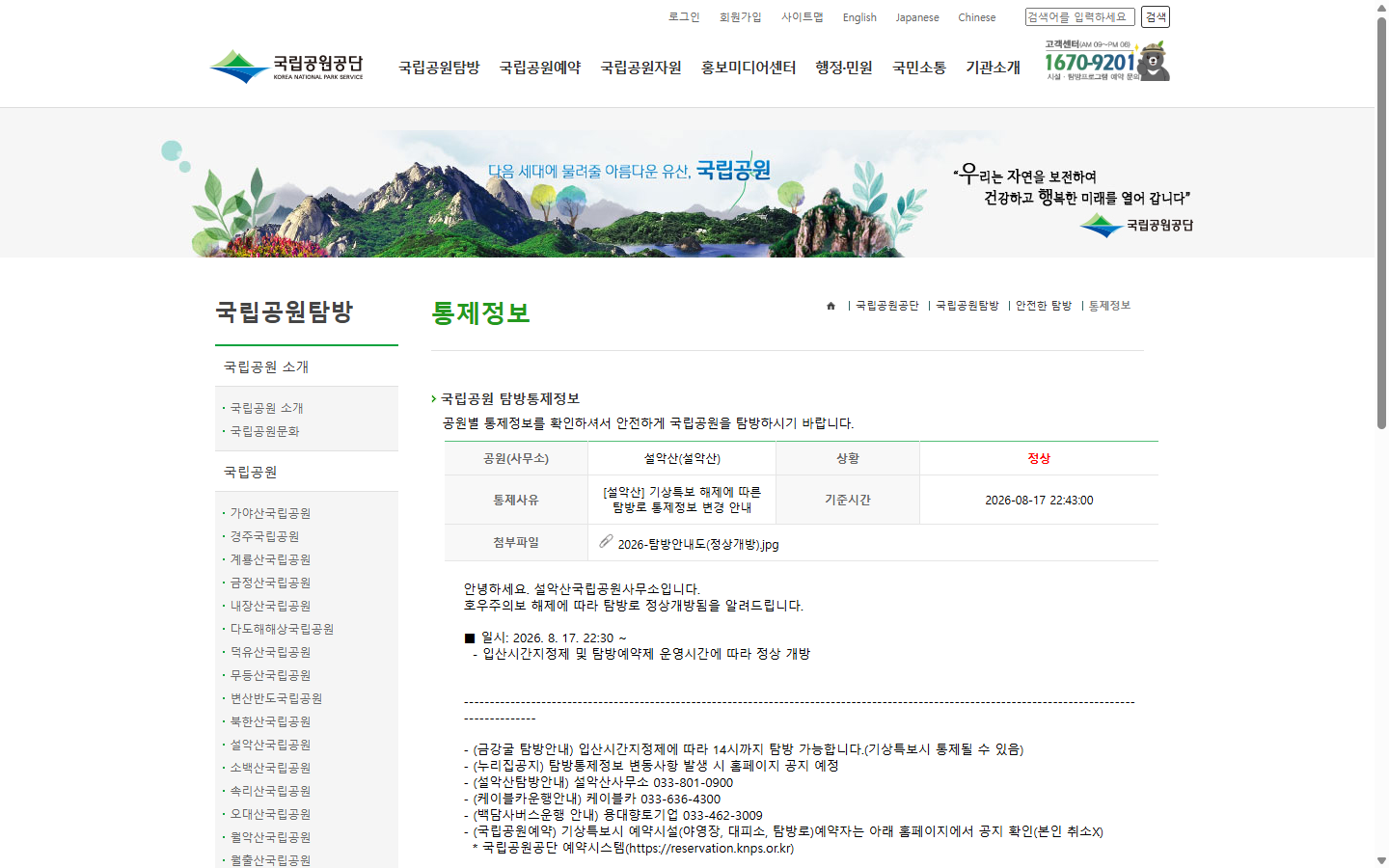Select 설악산국립공원 in the sidebar
Viewport: 1389px width, 868px height.
pyautogui.click(x=271, y=745)
